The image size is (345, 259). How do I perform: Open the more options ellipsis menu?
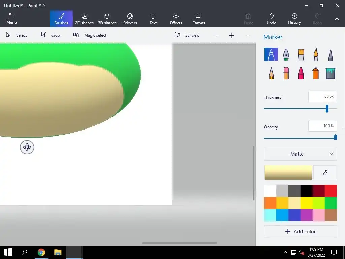pos(248,35)
